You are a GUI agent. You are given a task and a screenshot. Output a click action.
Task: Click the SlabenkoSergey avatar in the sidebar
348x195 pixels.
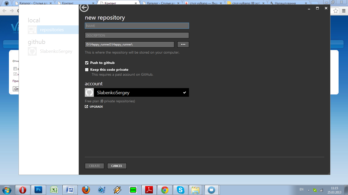tap(32, 51)
